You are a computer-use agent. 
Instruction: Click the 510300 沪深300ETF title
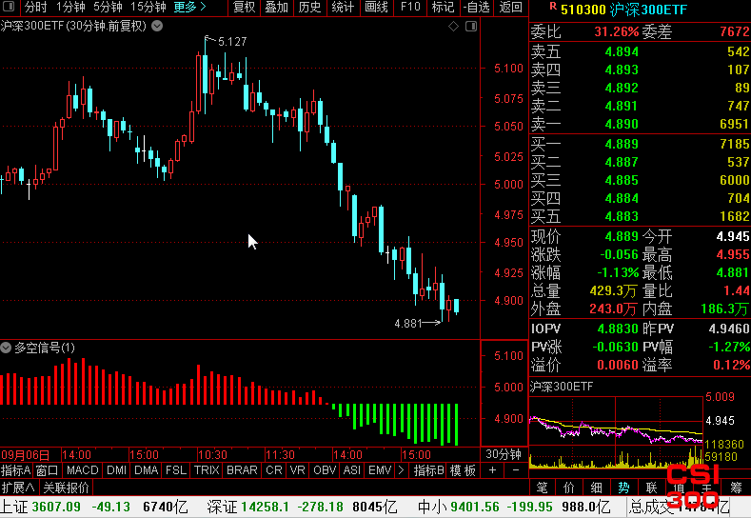pyautogui.click(x=624, y=10)
